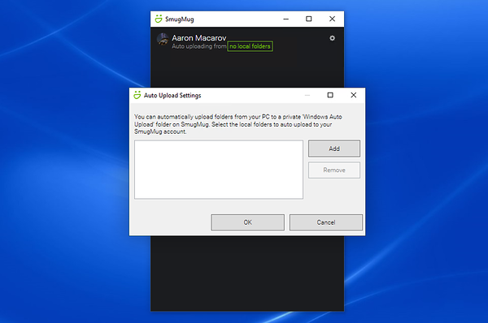
Task: Select the empty local folders list box
Action: tap(219, 170)
